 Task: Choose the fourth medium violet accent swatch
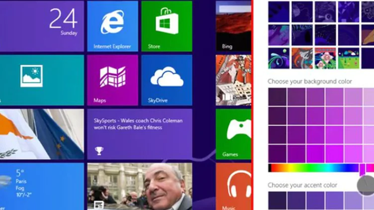335,201
